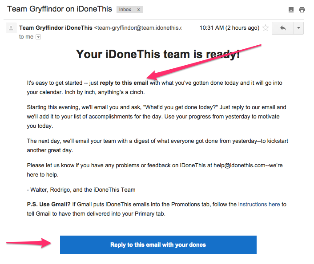Expand the 'to me' details dropdown
Screen dimensions: 314x264
[38, 37]
